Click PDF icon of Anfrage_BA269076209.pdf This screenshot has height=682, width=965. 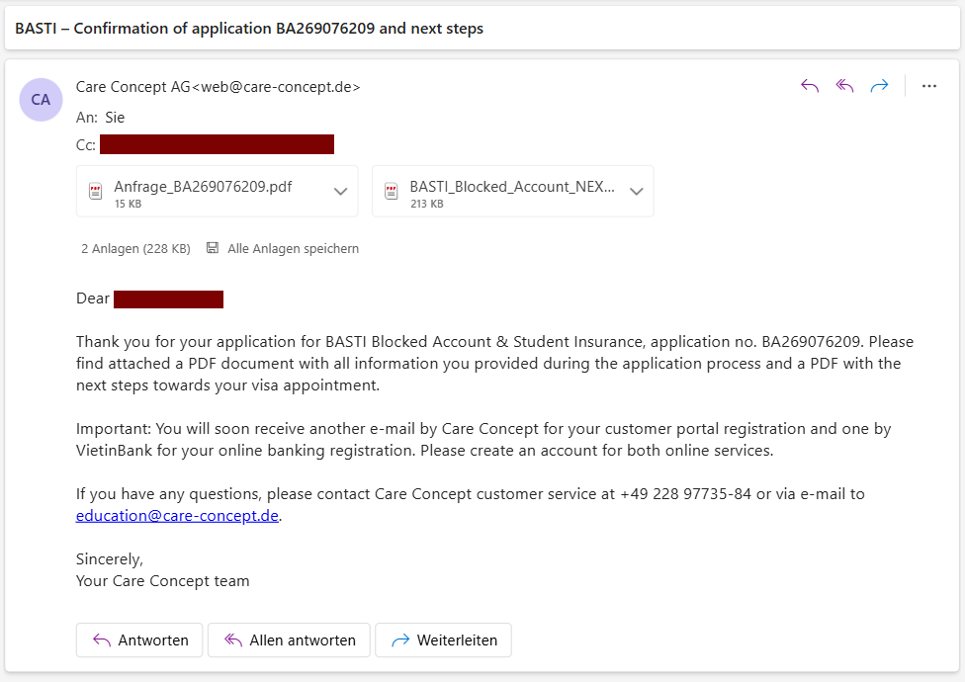pos(95,191)
